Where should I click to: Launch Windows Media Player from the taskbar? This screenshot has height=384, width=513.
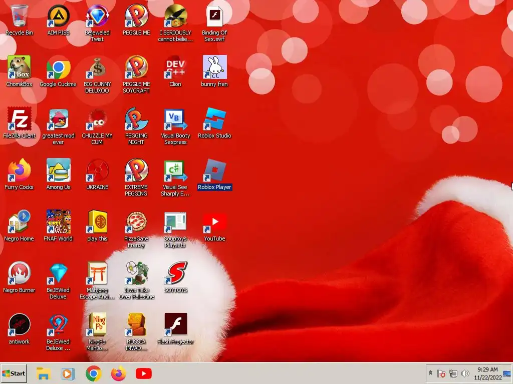pos(68,373)
